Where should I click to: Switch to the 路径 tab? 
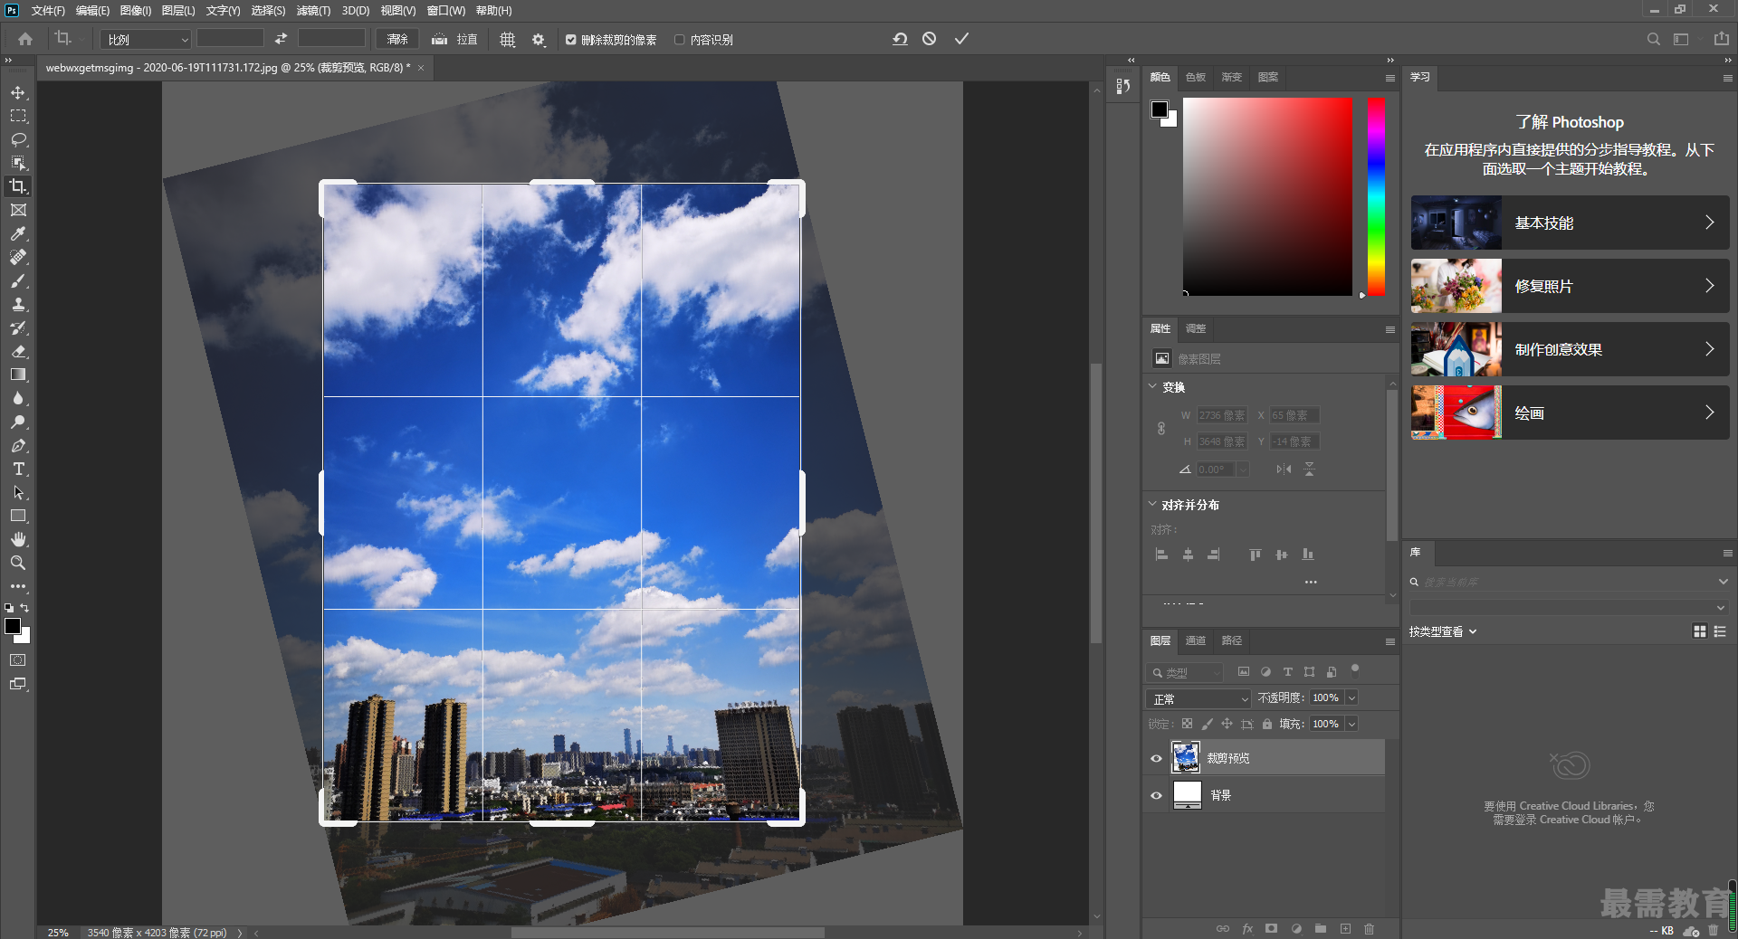1231,640
